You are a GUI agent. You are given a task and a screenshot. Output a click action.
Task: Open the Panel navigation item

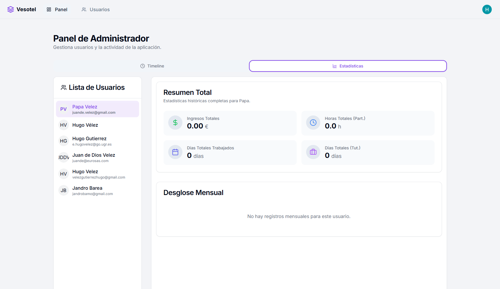pos(57,9)
